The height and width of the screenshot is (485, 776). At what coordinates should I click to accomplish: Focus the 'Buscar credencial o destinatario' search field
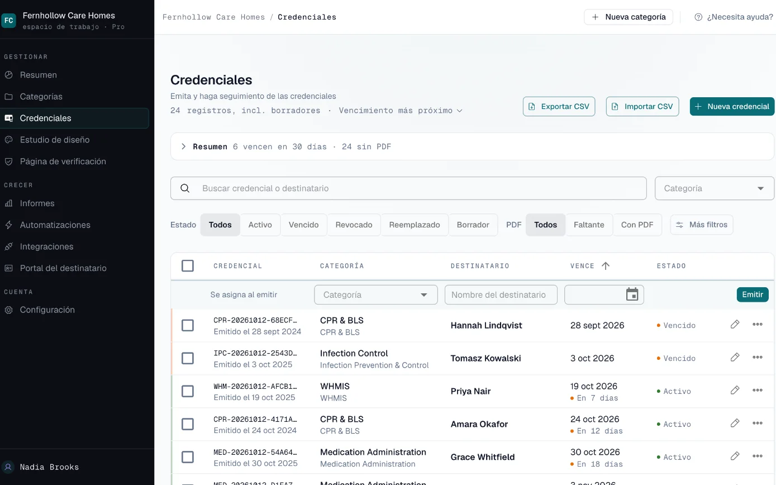tap(408, 188)
